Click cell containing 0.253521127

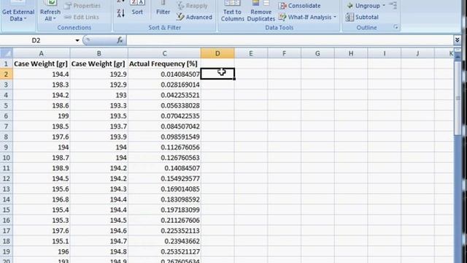coord(164,251)
